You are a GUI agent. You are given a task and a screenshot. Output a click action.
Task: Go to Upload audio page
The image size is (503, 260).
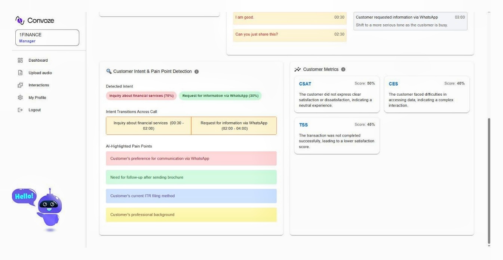tap(40, 73)
